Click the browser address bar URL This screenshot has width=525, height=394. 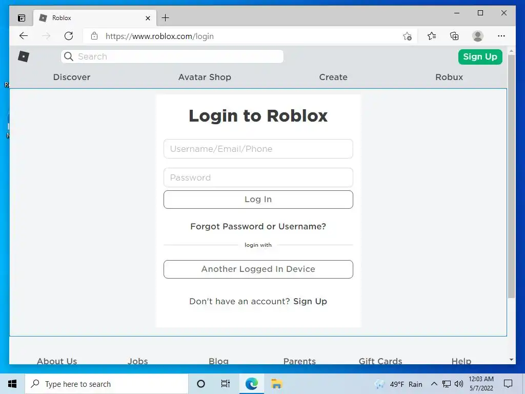[159, 36]
